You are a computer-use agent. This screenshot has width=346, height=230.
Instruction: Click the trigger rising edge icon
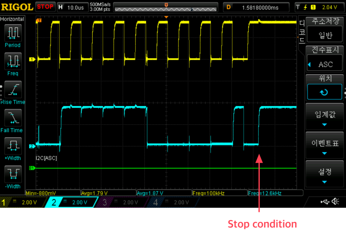click(x=305, y=7)
